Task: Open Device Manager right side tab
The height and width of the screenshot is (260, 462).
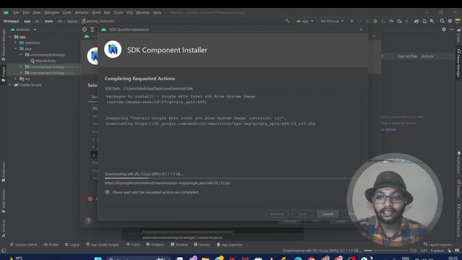Action: [x=458, y=63]
